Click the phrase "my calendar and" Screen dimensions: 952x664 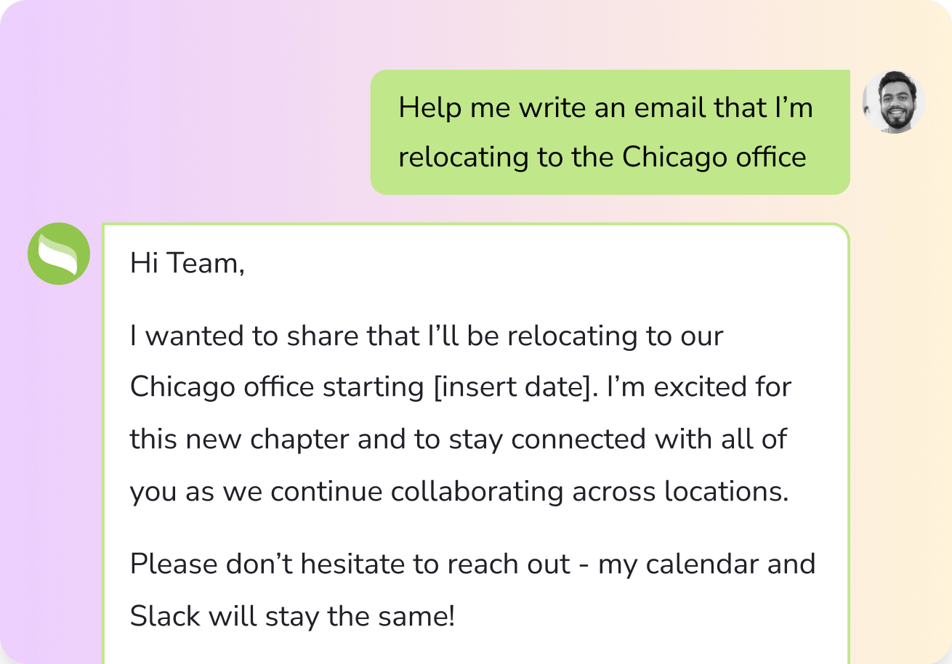[x=706, y=564]
